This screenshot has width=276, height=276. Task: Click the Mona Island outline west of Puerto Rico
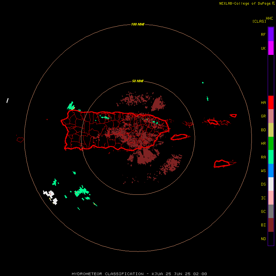click(x=20, y=140)
